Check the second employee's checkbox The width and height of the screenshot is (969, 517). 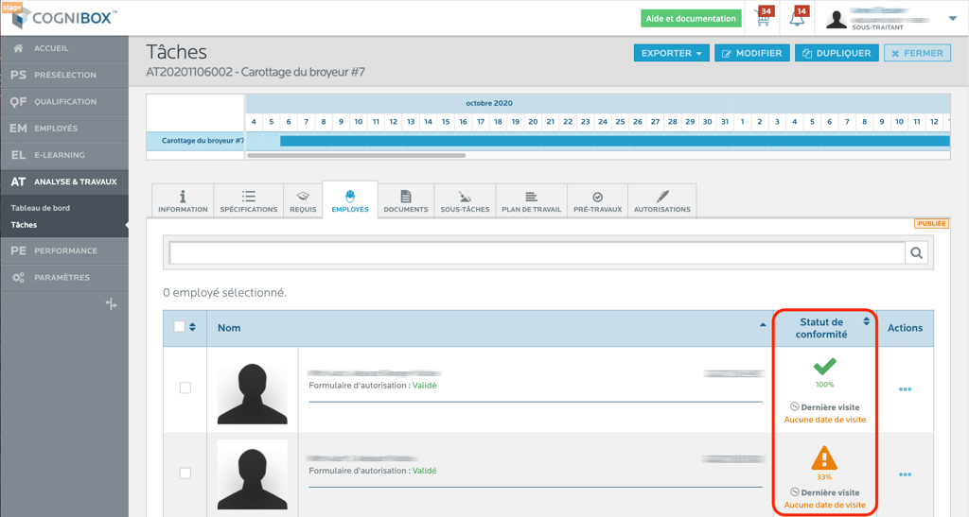click(185, 474)
